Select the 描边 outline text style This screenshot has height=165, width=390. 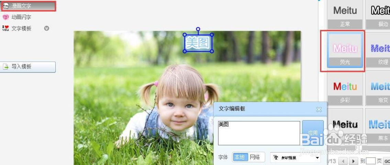[x=378, y=14]
